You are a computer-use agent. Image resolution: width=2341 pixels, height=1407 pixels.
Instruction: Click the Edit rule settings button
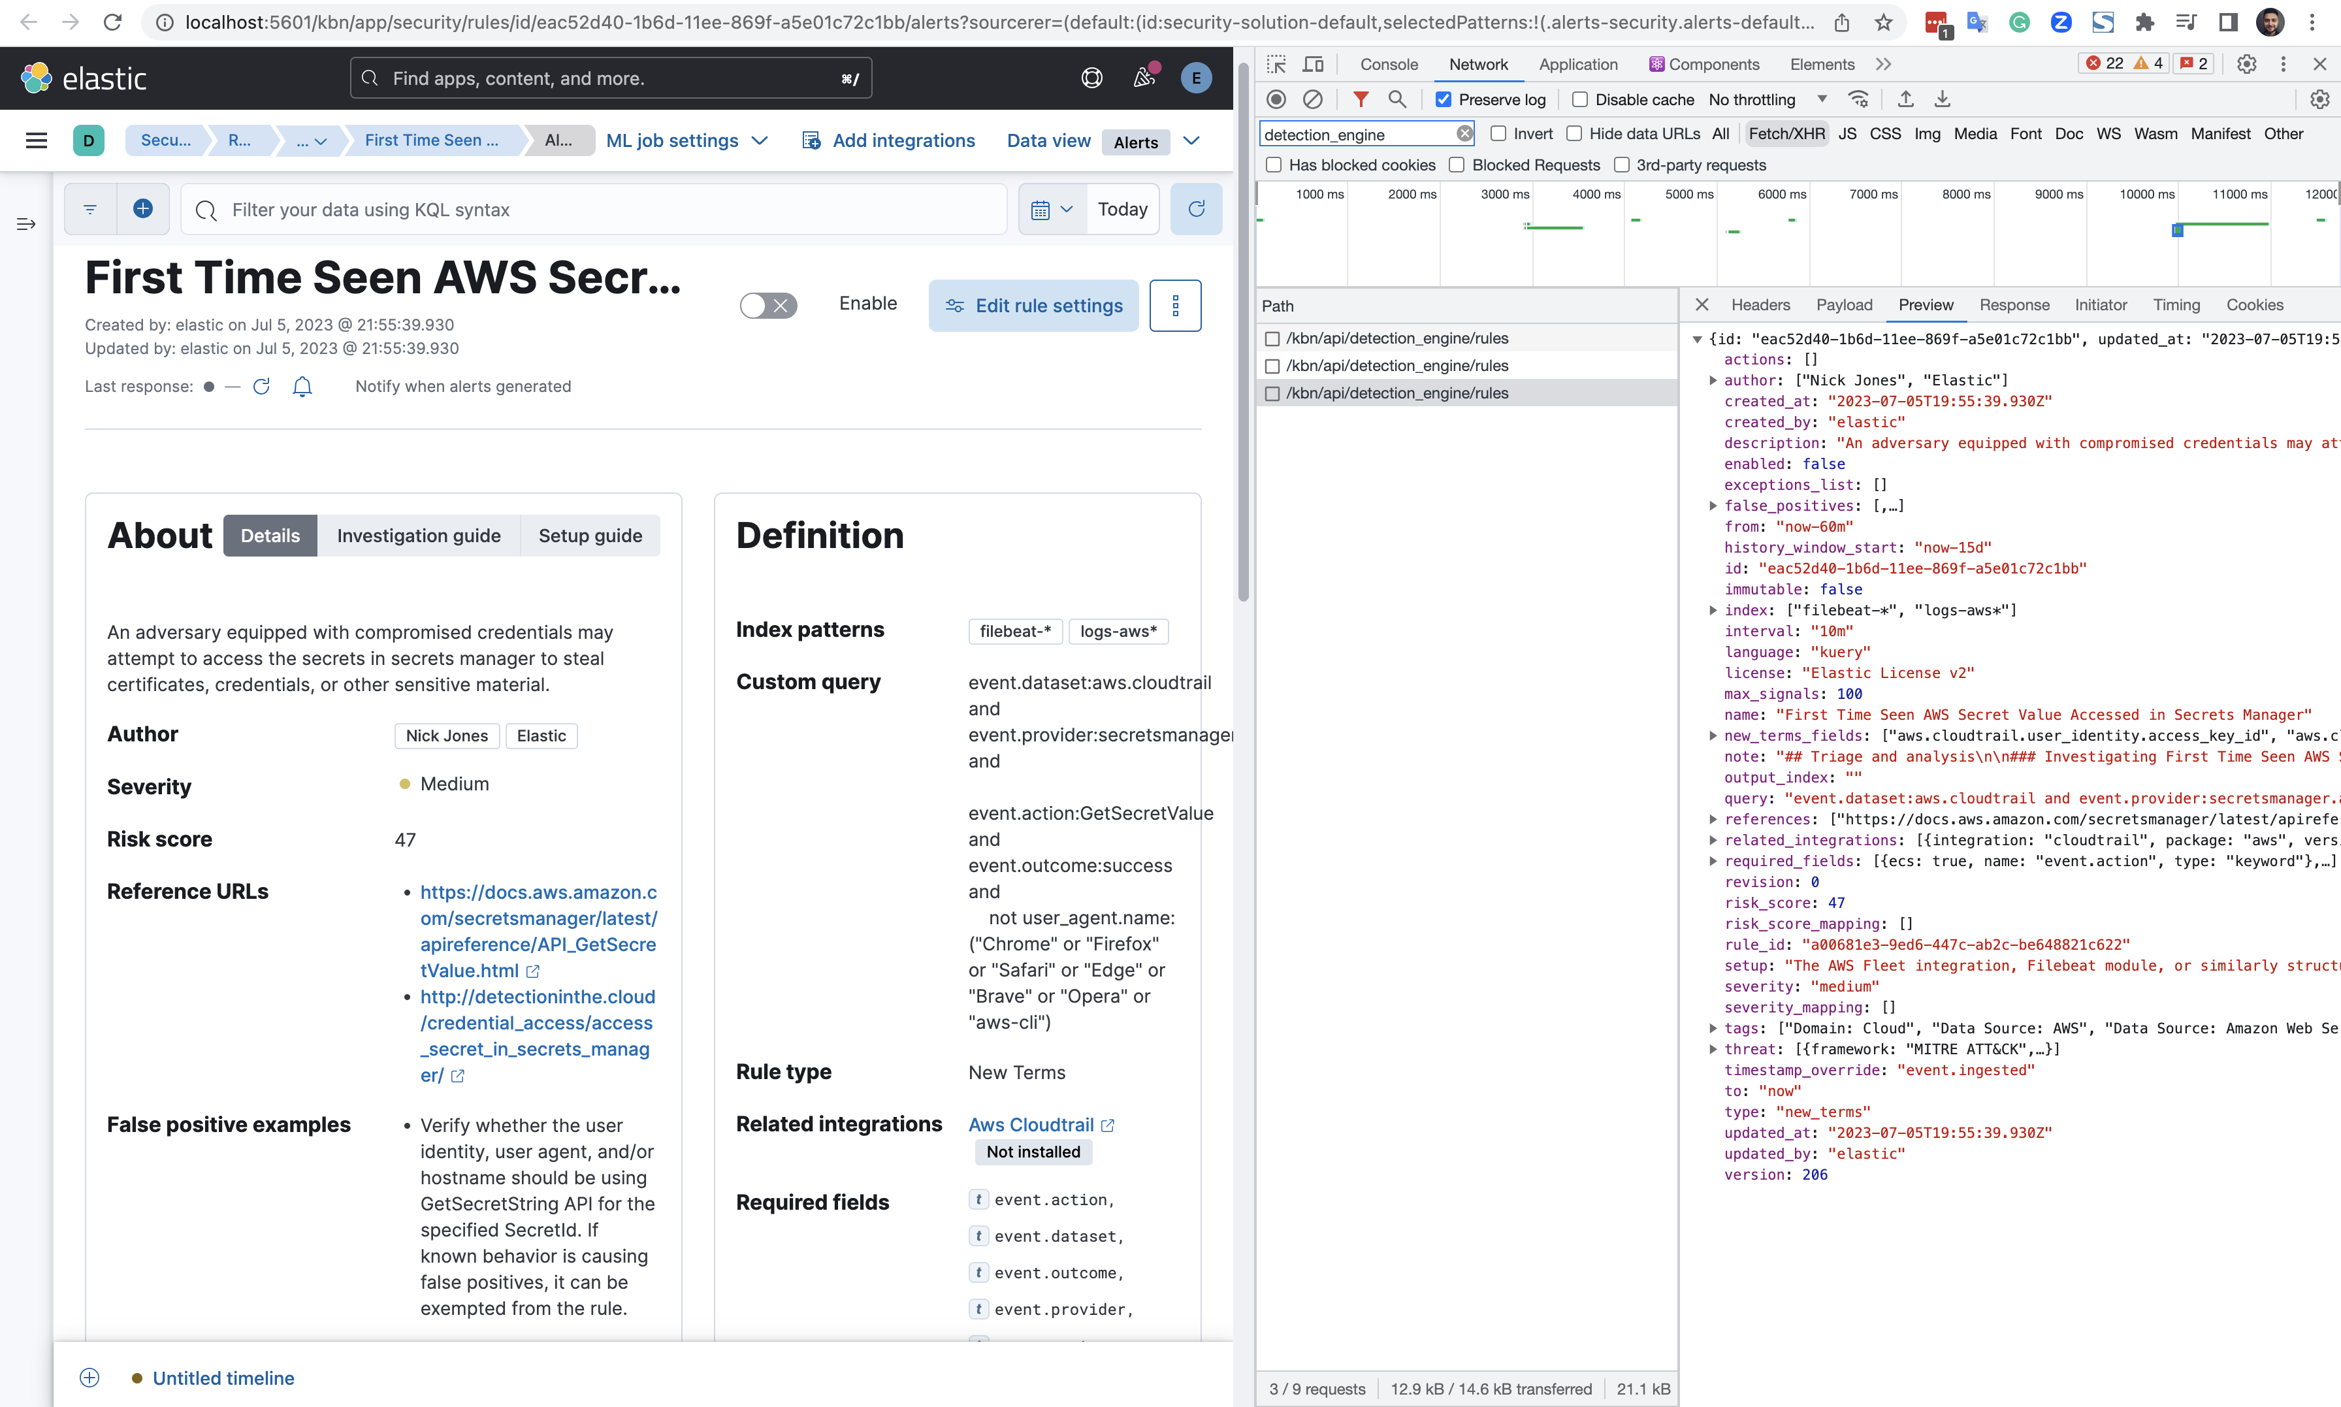coord(1033,305)
